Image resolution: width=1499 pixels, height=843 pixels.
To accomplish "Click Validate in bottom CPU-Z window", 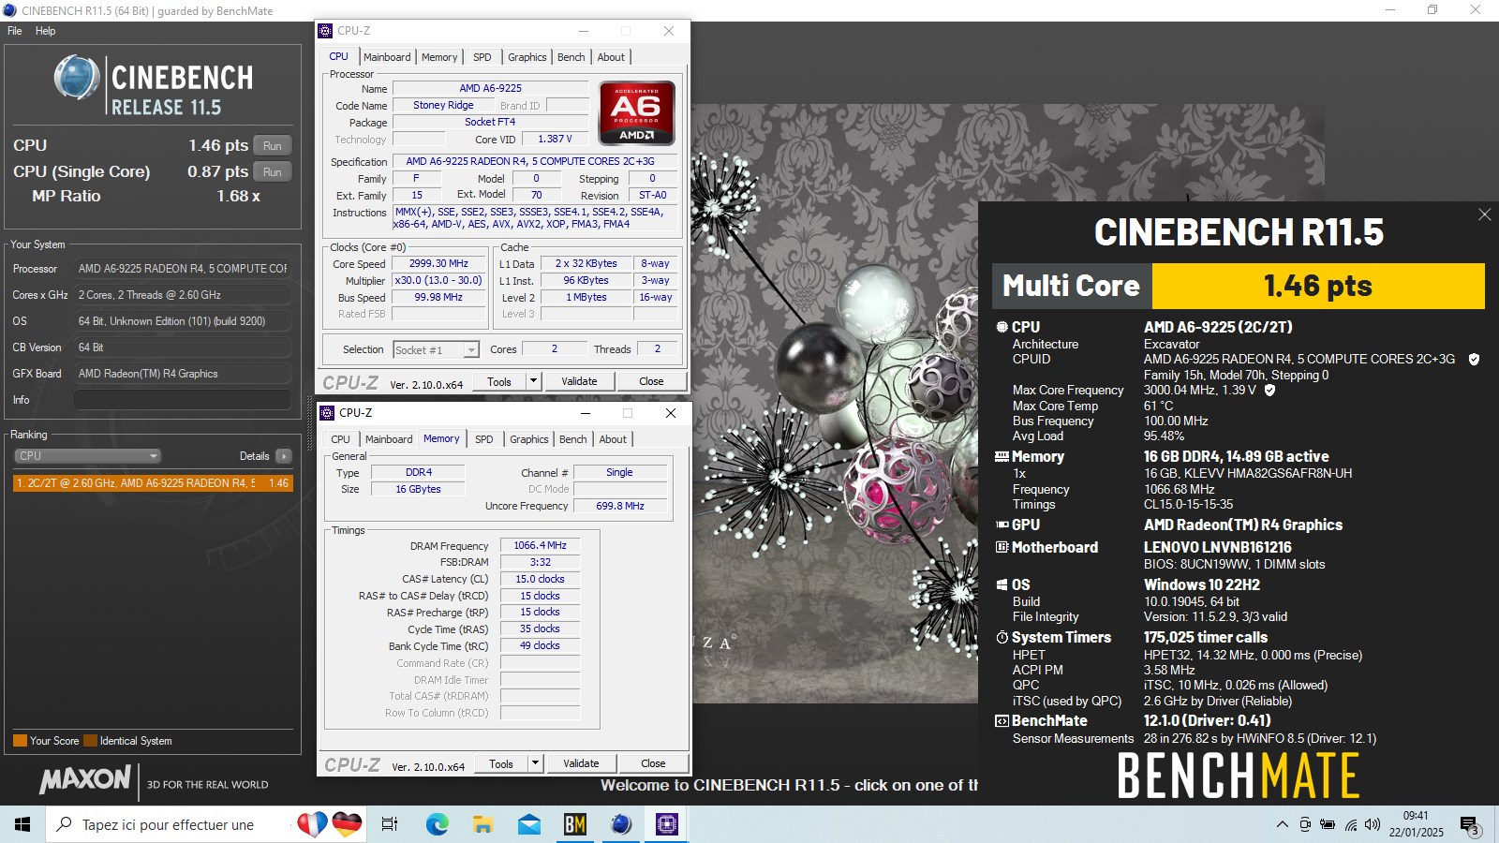I will 581,763.
